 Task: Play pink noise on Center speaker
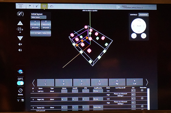(142, 106)
